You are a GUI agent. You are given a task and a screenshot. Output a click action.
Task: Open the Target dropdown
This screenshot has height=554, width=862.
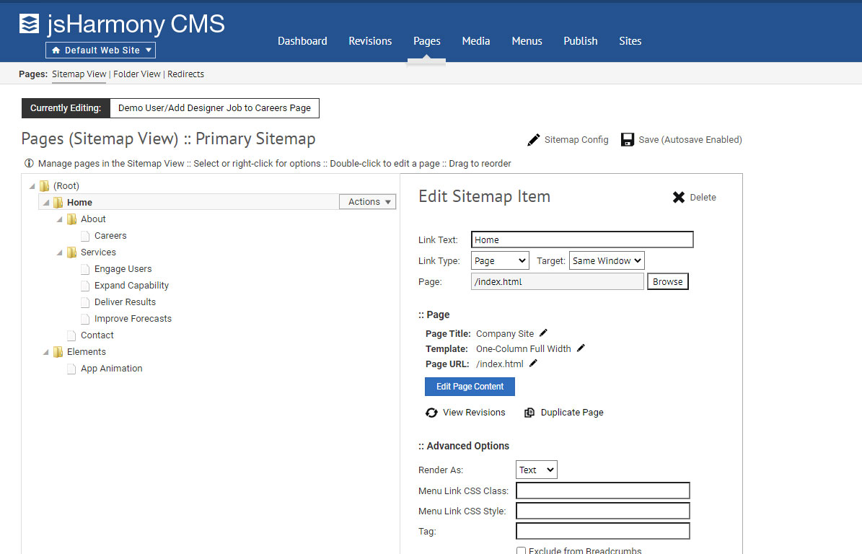(x=606, y=261)
